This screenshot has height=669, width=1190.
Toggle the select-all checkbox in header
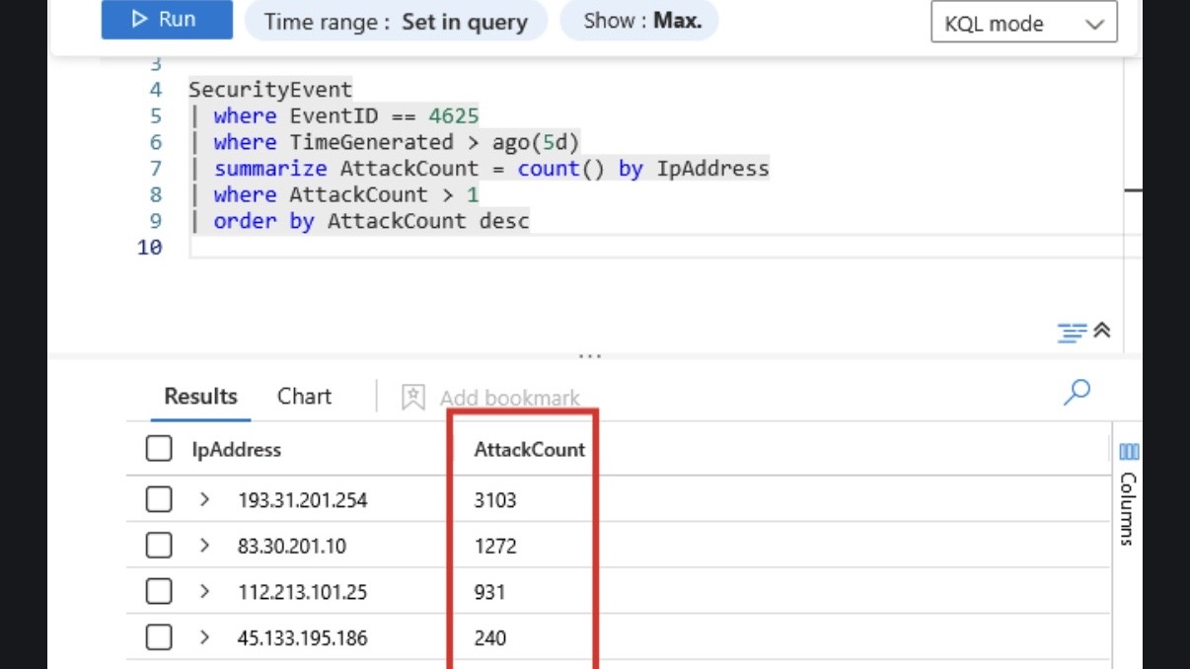159,450
